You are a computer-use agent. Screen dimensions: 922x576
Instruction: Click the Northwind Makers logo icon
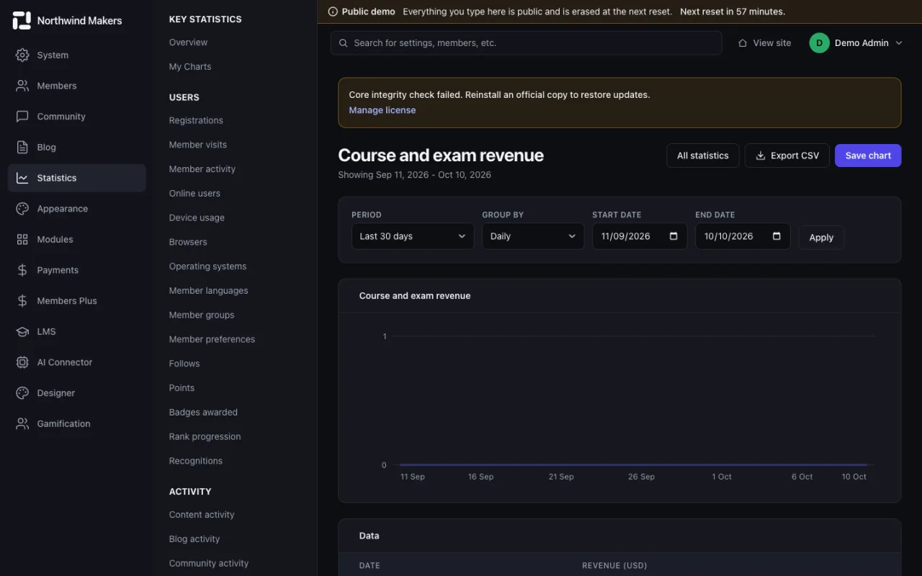tap(22, 20)
